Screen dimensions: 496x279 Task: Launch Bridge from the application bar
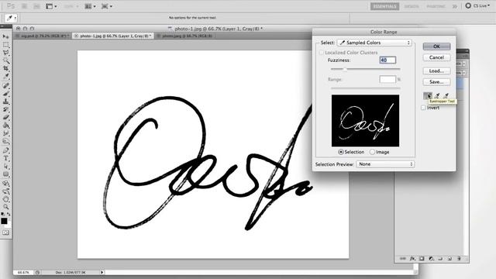click(x=24, y=6)
